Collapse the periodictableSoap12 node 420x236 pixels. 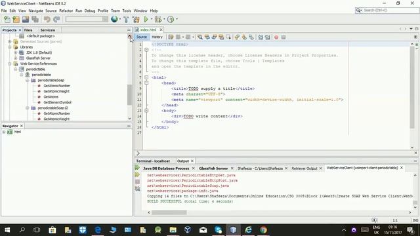tap(28, 108)
